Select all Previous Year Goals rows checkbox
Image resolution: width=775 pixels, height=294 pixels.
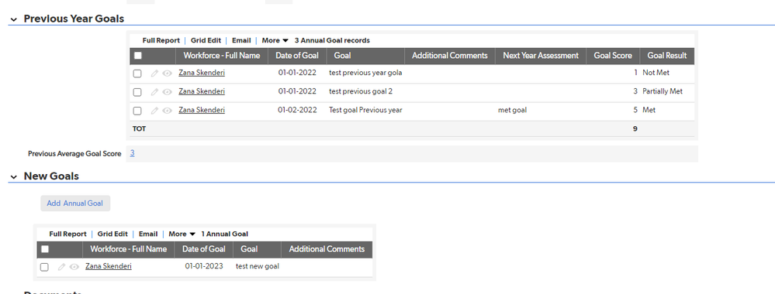138,56
